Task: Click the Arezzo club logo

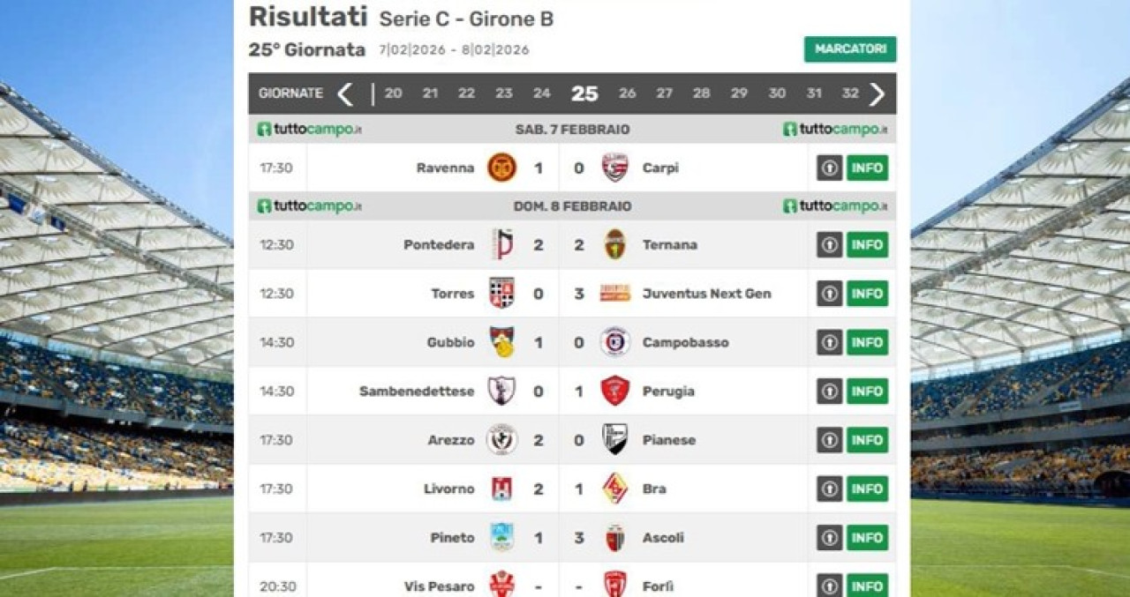Action: pos(501,439)
